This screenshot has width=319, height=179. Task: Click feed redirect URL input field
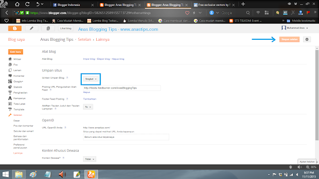122,88
